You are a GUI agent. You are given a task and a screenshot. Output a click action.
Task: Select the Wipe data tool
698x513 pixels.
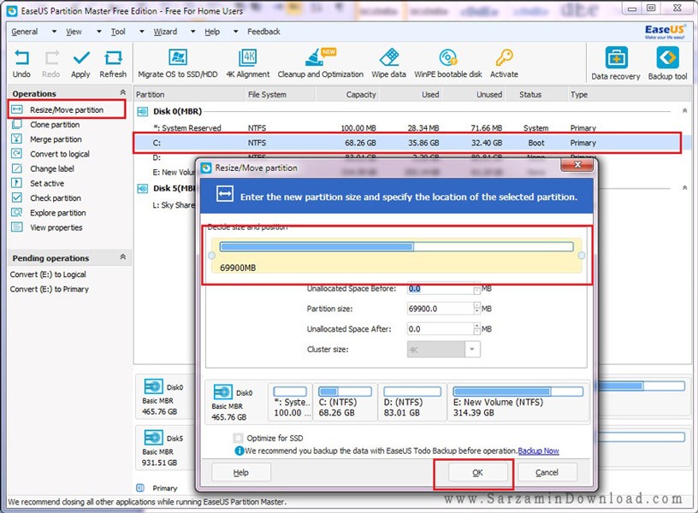[x=389, y=59]
